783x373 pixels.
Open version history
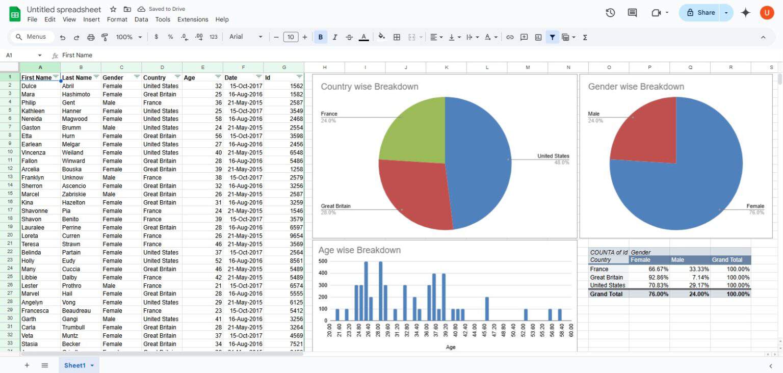point(610,13)
